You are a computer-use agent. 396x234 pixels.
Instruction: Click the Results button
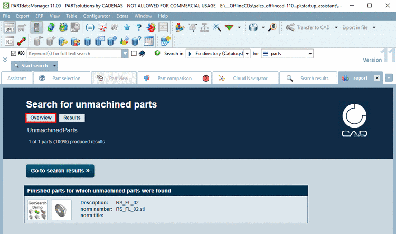pos(72,118)
